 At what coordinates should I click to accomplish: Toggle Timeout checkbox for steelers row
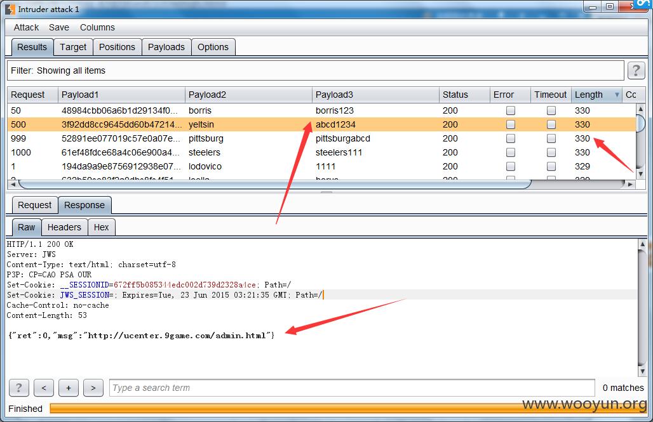551,152
